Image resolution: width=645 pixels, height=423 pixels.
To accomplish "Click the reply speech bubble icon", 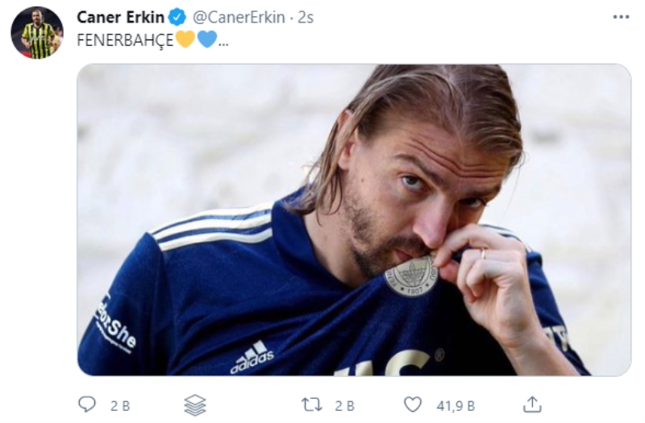I will coord(87,404).
